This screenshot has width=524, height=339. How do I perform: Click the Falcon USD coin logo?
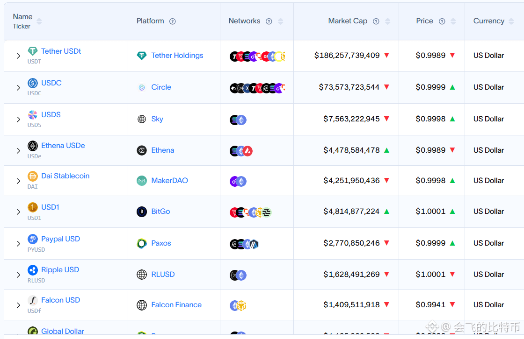[32, 300]
